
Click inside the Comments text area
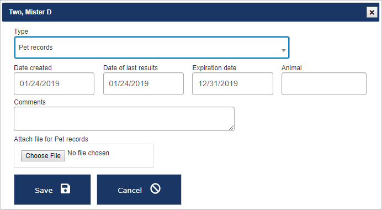click(x=124, y=119)
